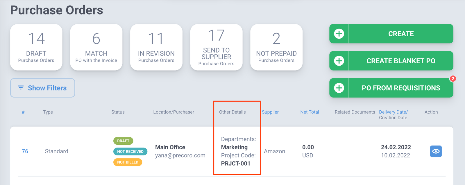Click the plus icon on PO FROM REQUISITIONS
The height and width of the screenshot is (185, 465).
(339, 88)
